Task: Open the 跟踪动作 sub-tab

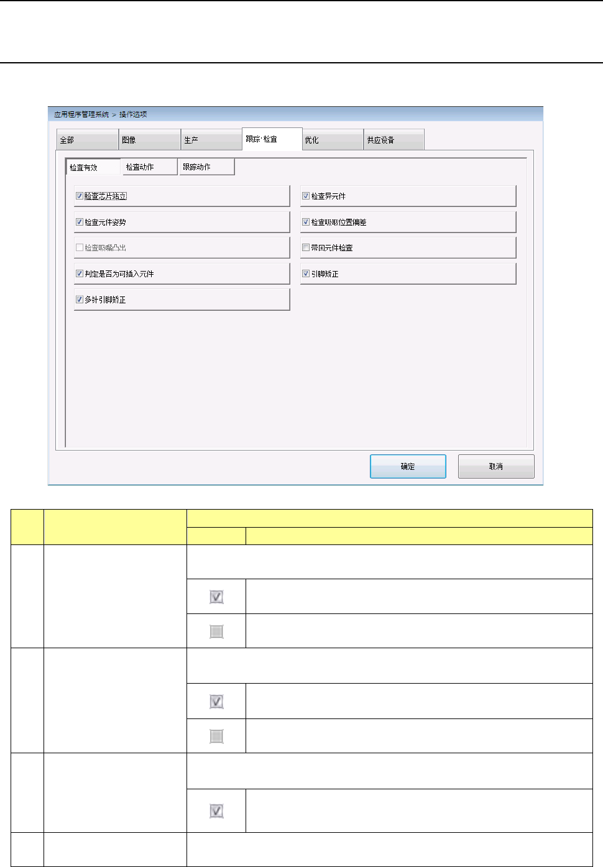Action: (207, 167)
